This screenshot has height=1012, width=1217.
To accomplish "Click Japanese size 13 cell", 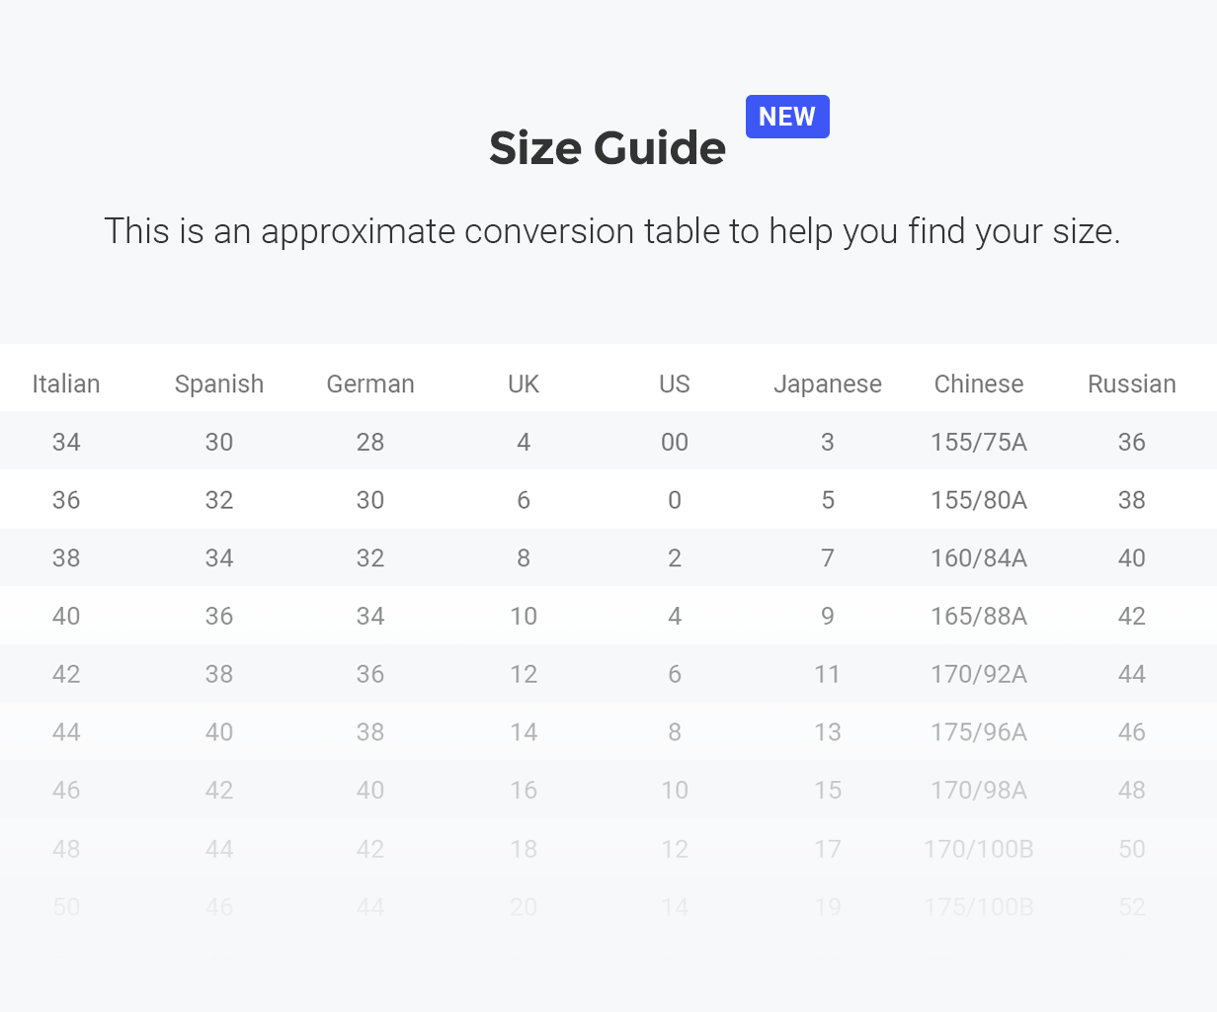I will pos(828,732).
